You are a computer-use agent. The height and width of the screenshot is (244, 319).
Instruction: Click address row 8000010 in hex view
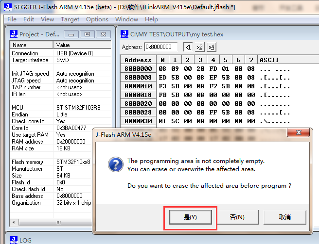pos(138,86)
